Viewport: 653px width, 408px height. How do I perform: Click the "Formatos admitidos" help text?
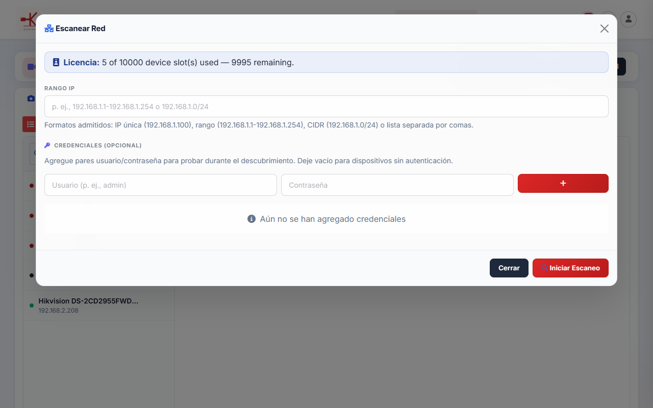click(259, 125)
